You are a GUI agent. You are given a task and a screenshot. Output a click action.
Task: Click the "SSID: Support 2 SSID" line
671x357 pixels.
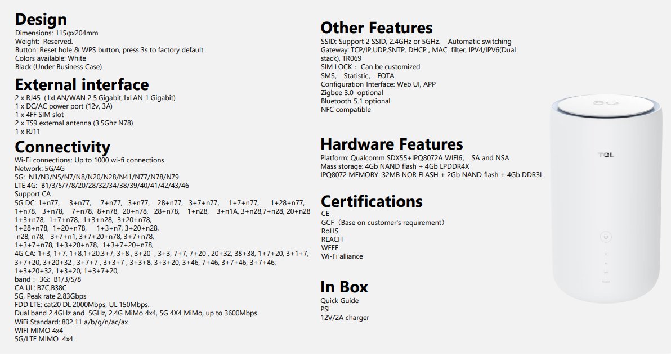coord(416,42)
